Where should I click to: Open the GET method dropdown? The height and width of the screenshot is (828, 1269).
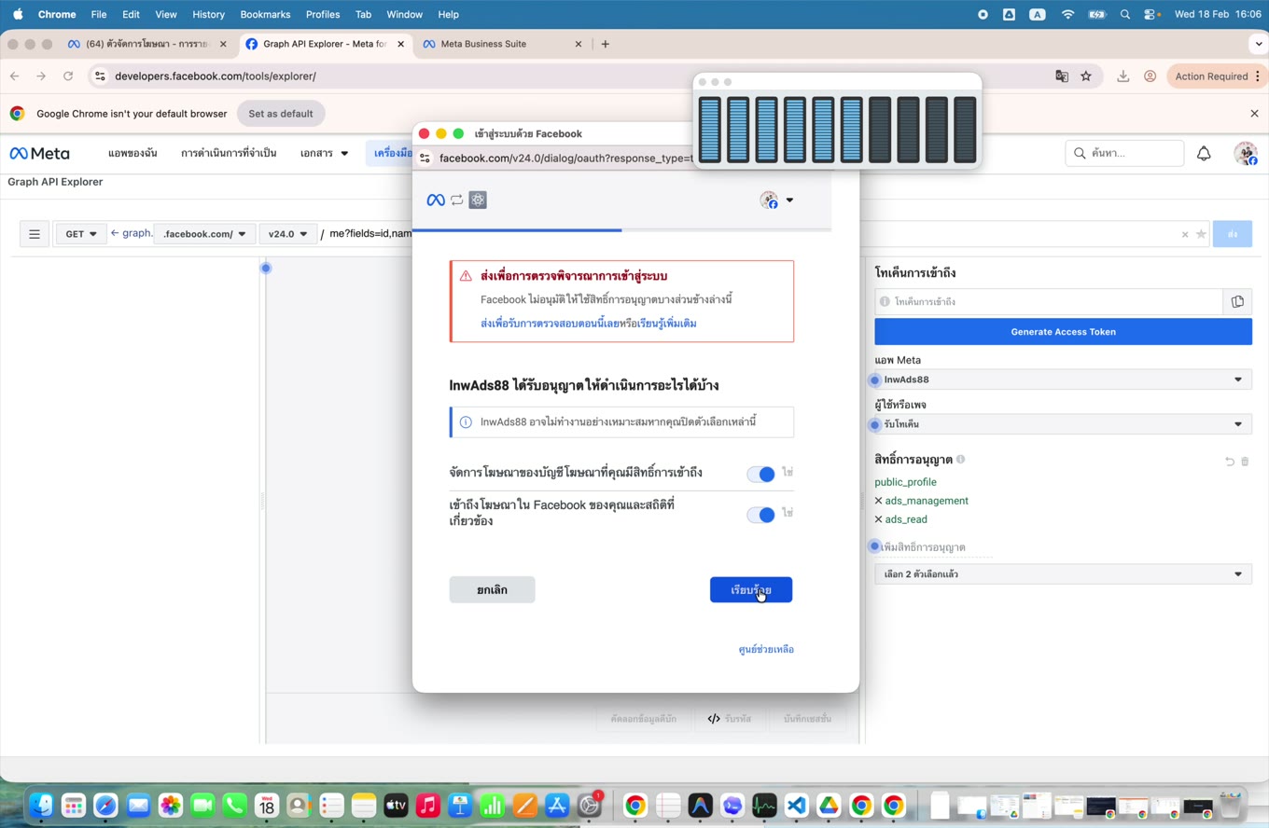point(81,234)
